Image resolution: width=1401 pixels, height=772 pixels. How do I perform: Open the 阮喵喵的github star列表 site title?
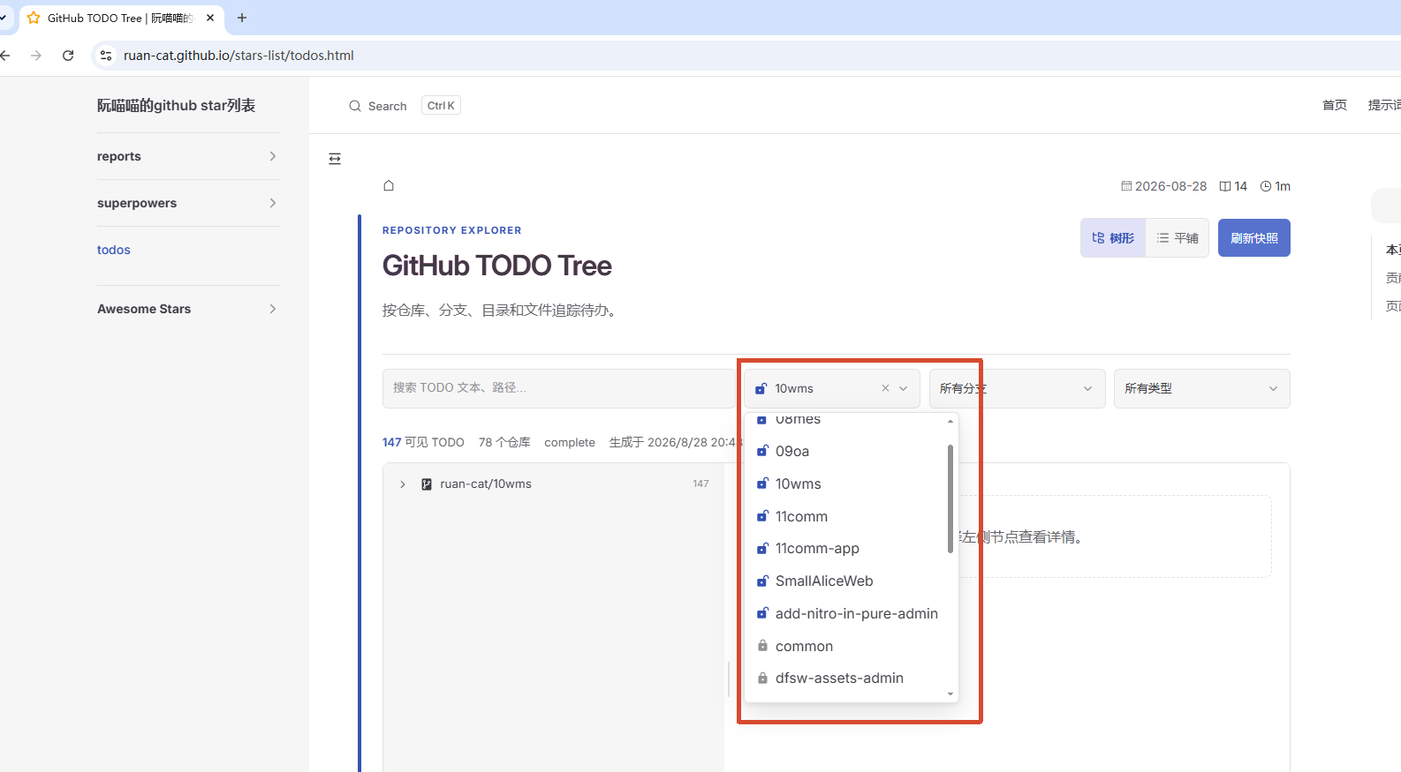click(176, 105)
